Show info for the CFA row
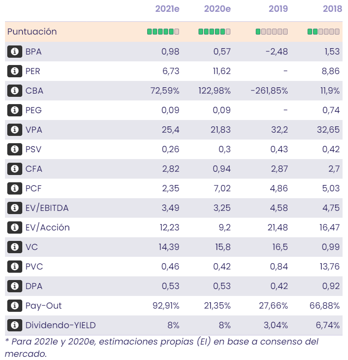Image resolution: width=348 pixels, height=360 pixels. pos(15,169)
